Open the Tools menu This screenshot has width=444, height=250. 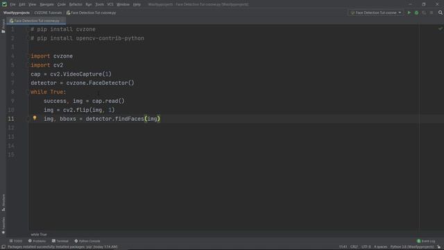[x=99, y=5]
